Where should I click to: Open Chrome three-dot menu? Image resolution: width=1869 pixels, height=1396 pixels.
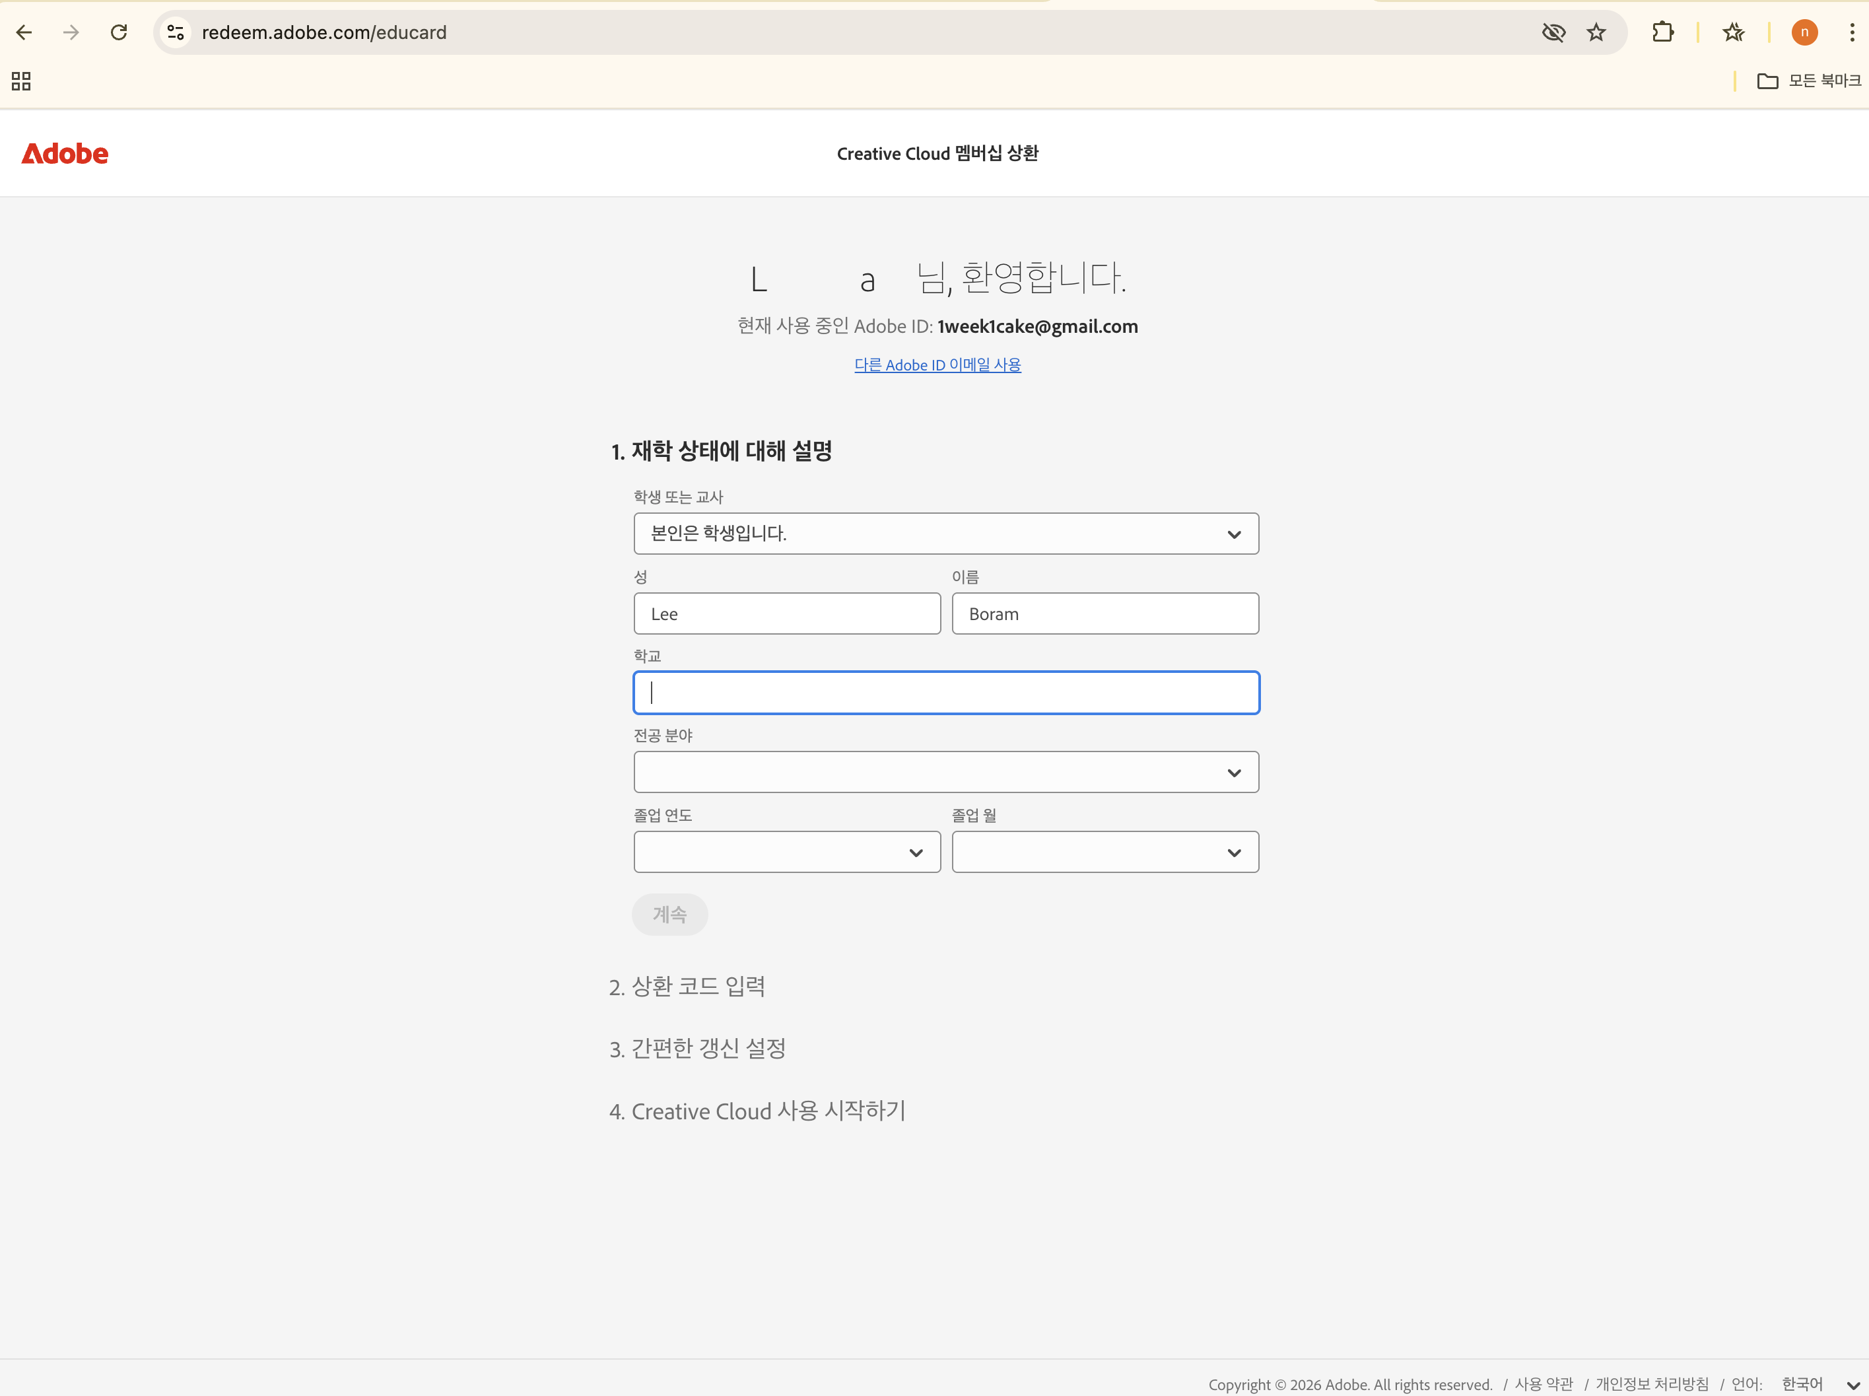click(1851, 32)
